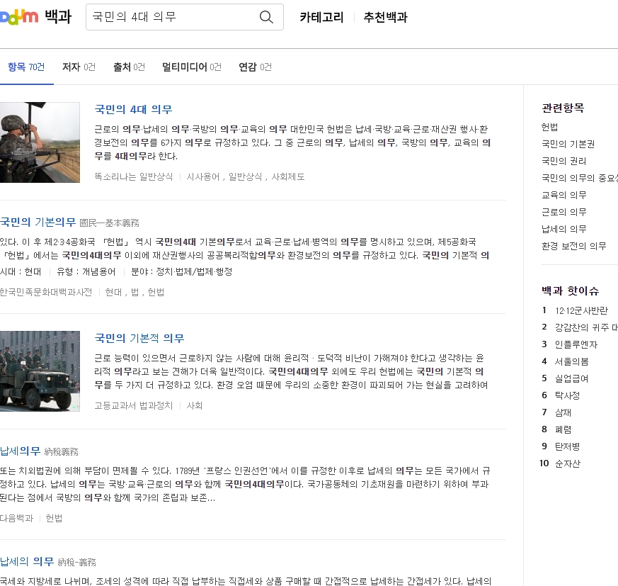
Task: Open the 국민의 4대 의무 article
Action: coord(135,110)
